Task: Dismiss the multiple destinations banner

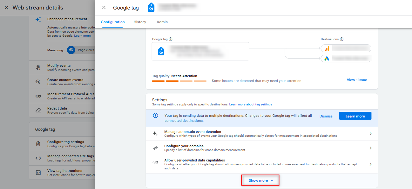Action: (326, 116)
